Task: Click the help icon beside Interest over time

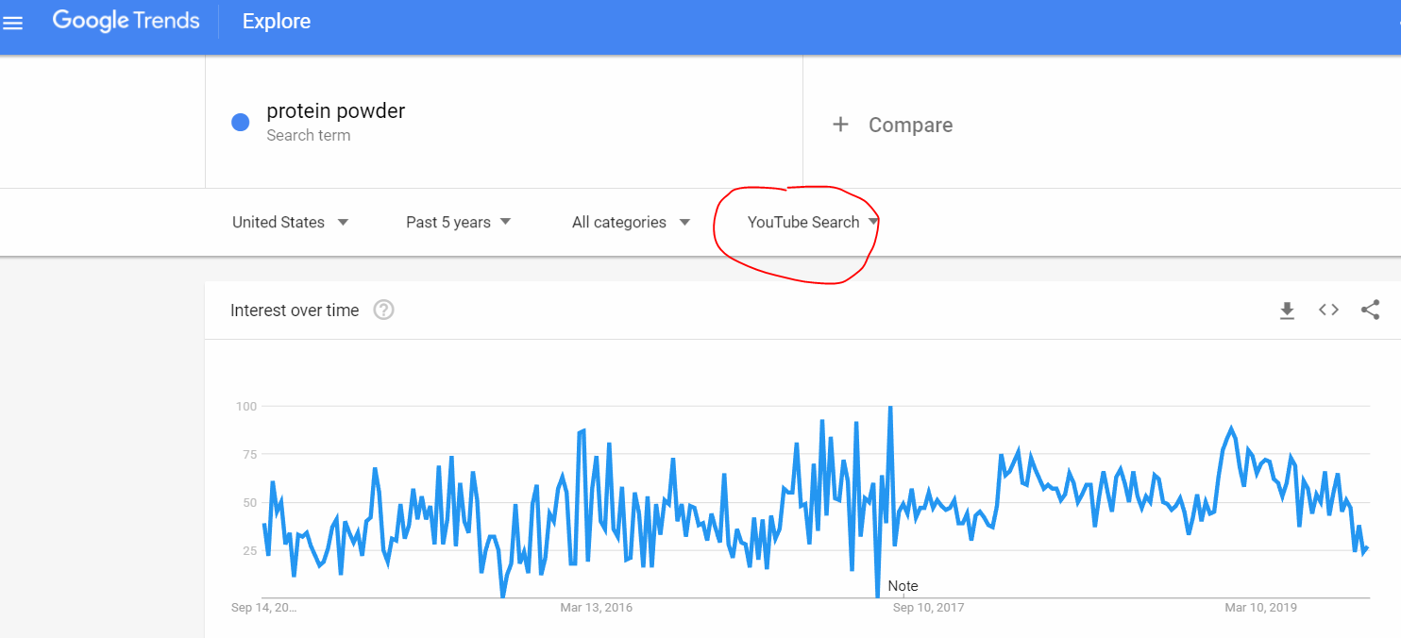Action: point(383,311)
